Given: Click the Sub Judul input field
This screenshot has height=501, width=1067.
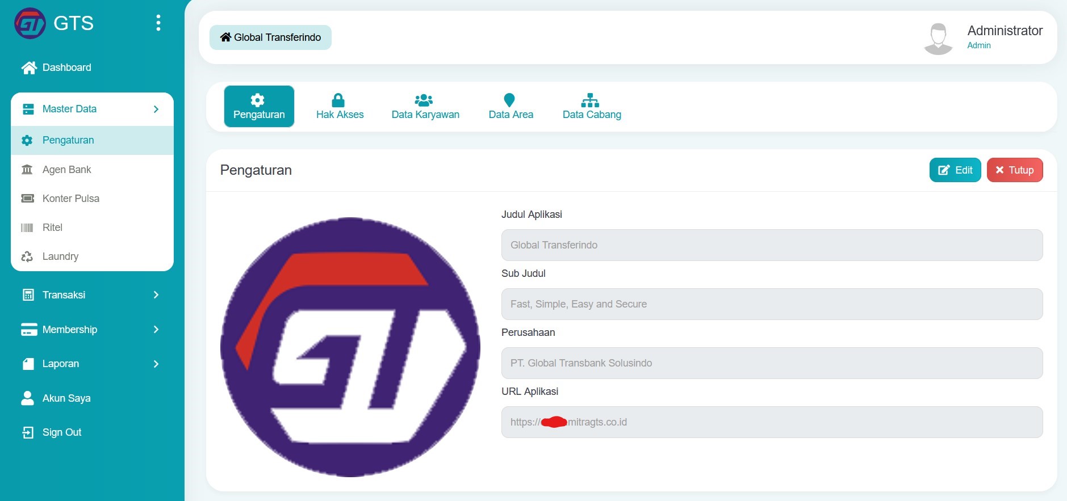Looking at the screenshot, I should tap(772, 304).
